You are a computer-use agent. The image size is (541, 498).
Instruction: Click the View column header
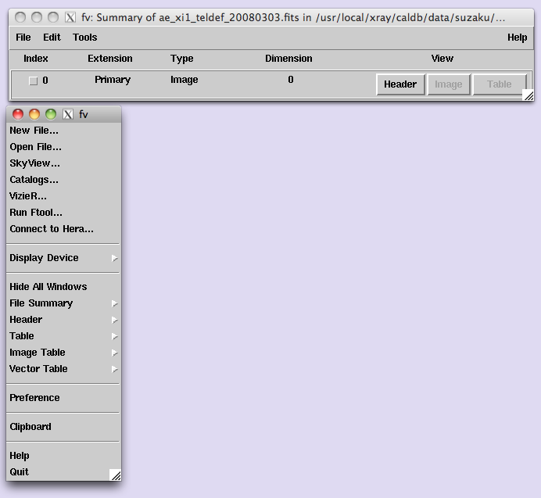(x=442, y=59)
